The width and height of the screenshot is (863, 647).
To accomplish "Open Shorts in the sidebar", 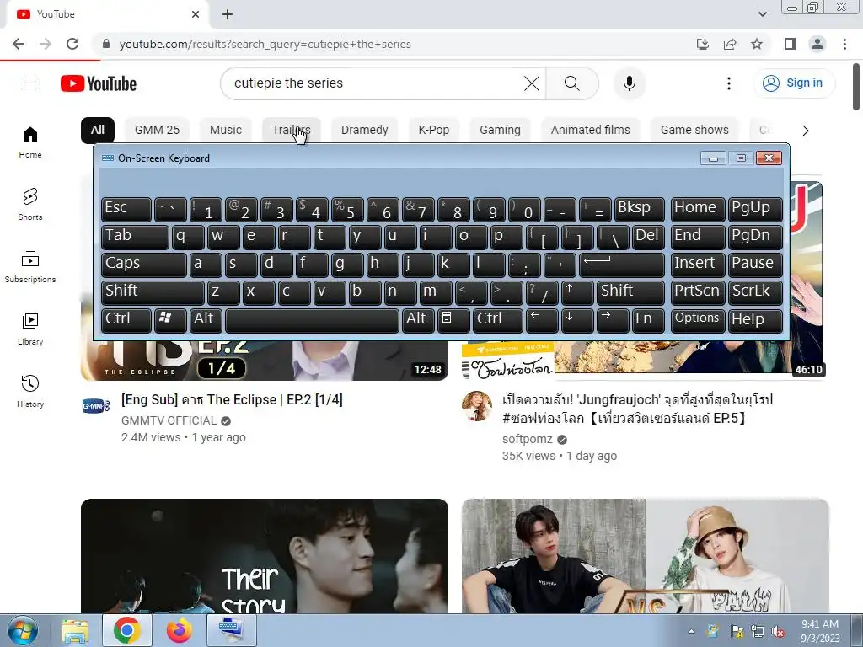I will click(x=30, y=204).
